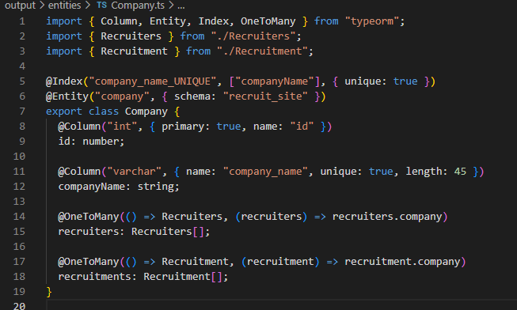Click the "./Recruiters" import path
This screenshot has height=310, width=517.
(253, 36)
